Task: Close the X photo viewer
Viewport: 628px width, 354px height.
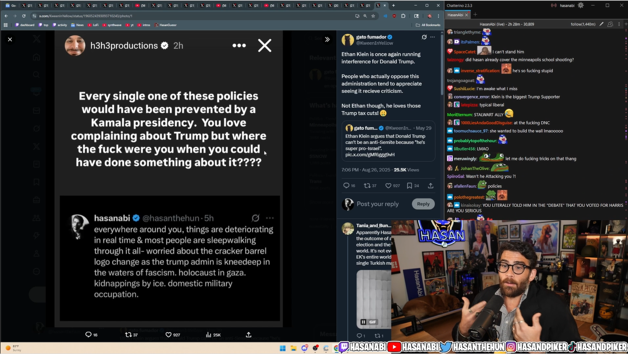Action: tap(10, 39)
